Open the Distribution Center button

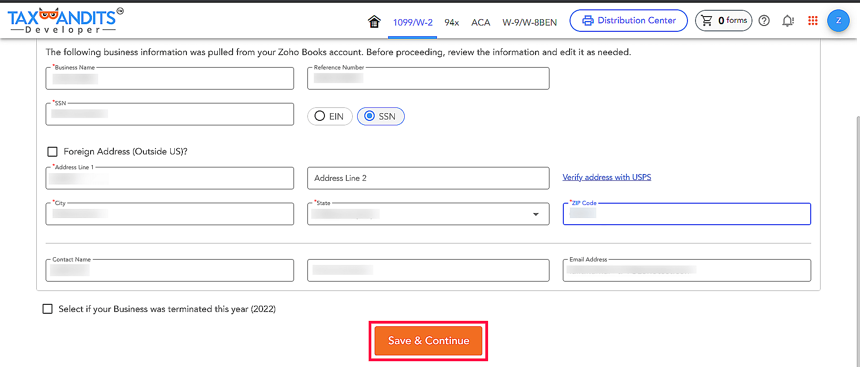[628, 21]
